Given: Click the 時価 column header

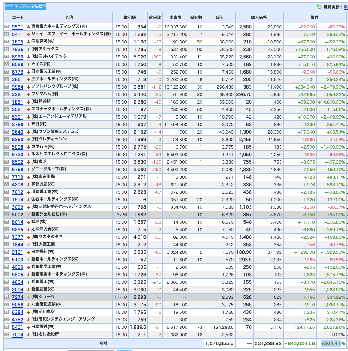Looking at the screenshot, I should [219, 18].
